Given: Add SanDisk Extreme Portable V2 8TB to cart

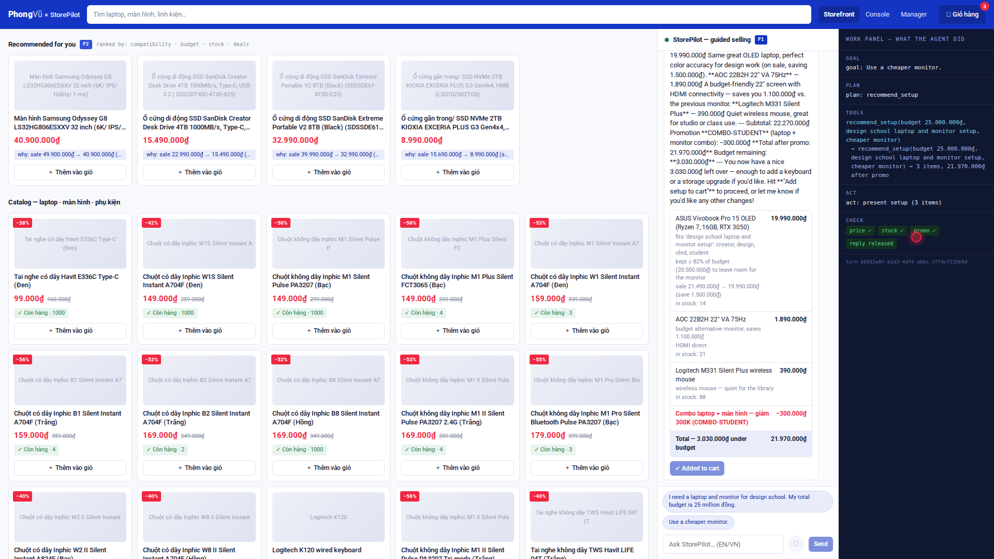Looking at the screenshot, I should [x=328, y=172].
